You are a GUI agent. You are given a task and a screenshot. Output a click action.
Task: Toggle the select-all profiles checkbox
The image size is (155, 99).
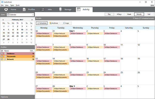click(2, 51)
